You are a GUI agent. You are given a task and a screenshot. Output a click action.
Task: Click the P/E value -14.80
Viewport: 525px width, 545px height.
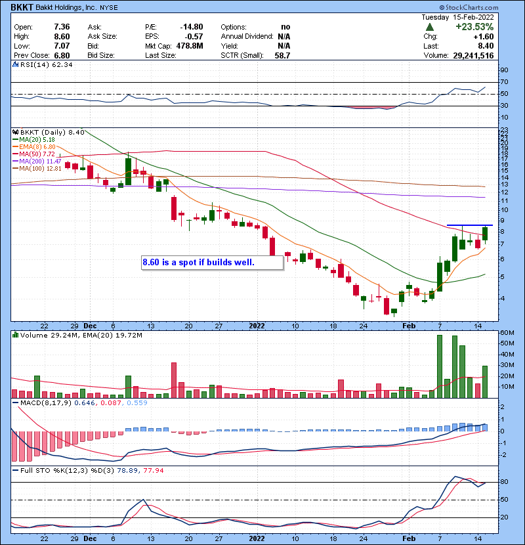[192, 27]
